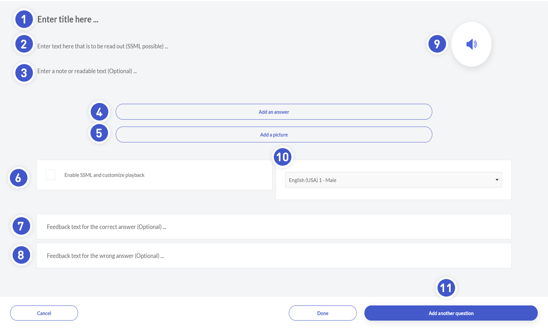Click Add another question button
Image resolution: width=548 pixels, height=330 pixels.
[451, 313]
